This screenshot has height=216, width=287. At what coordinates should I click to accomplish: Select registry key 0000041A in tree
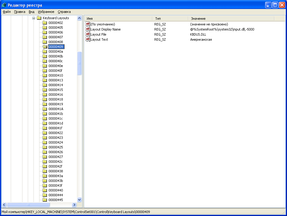56,109
